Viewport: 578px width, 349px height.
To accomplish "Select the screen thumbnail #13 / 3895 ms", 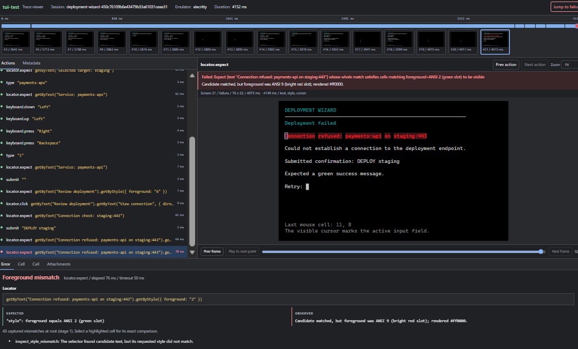I will pos(239,42).
